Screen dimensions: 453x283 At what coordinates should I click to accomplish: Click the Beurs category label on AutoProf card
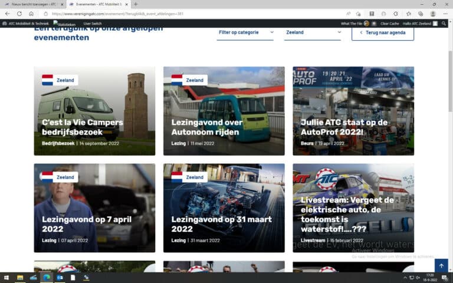(307, 143)
